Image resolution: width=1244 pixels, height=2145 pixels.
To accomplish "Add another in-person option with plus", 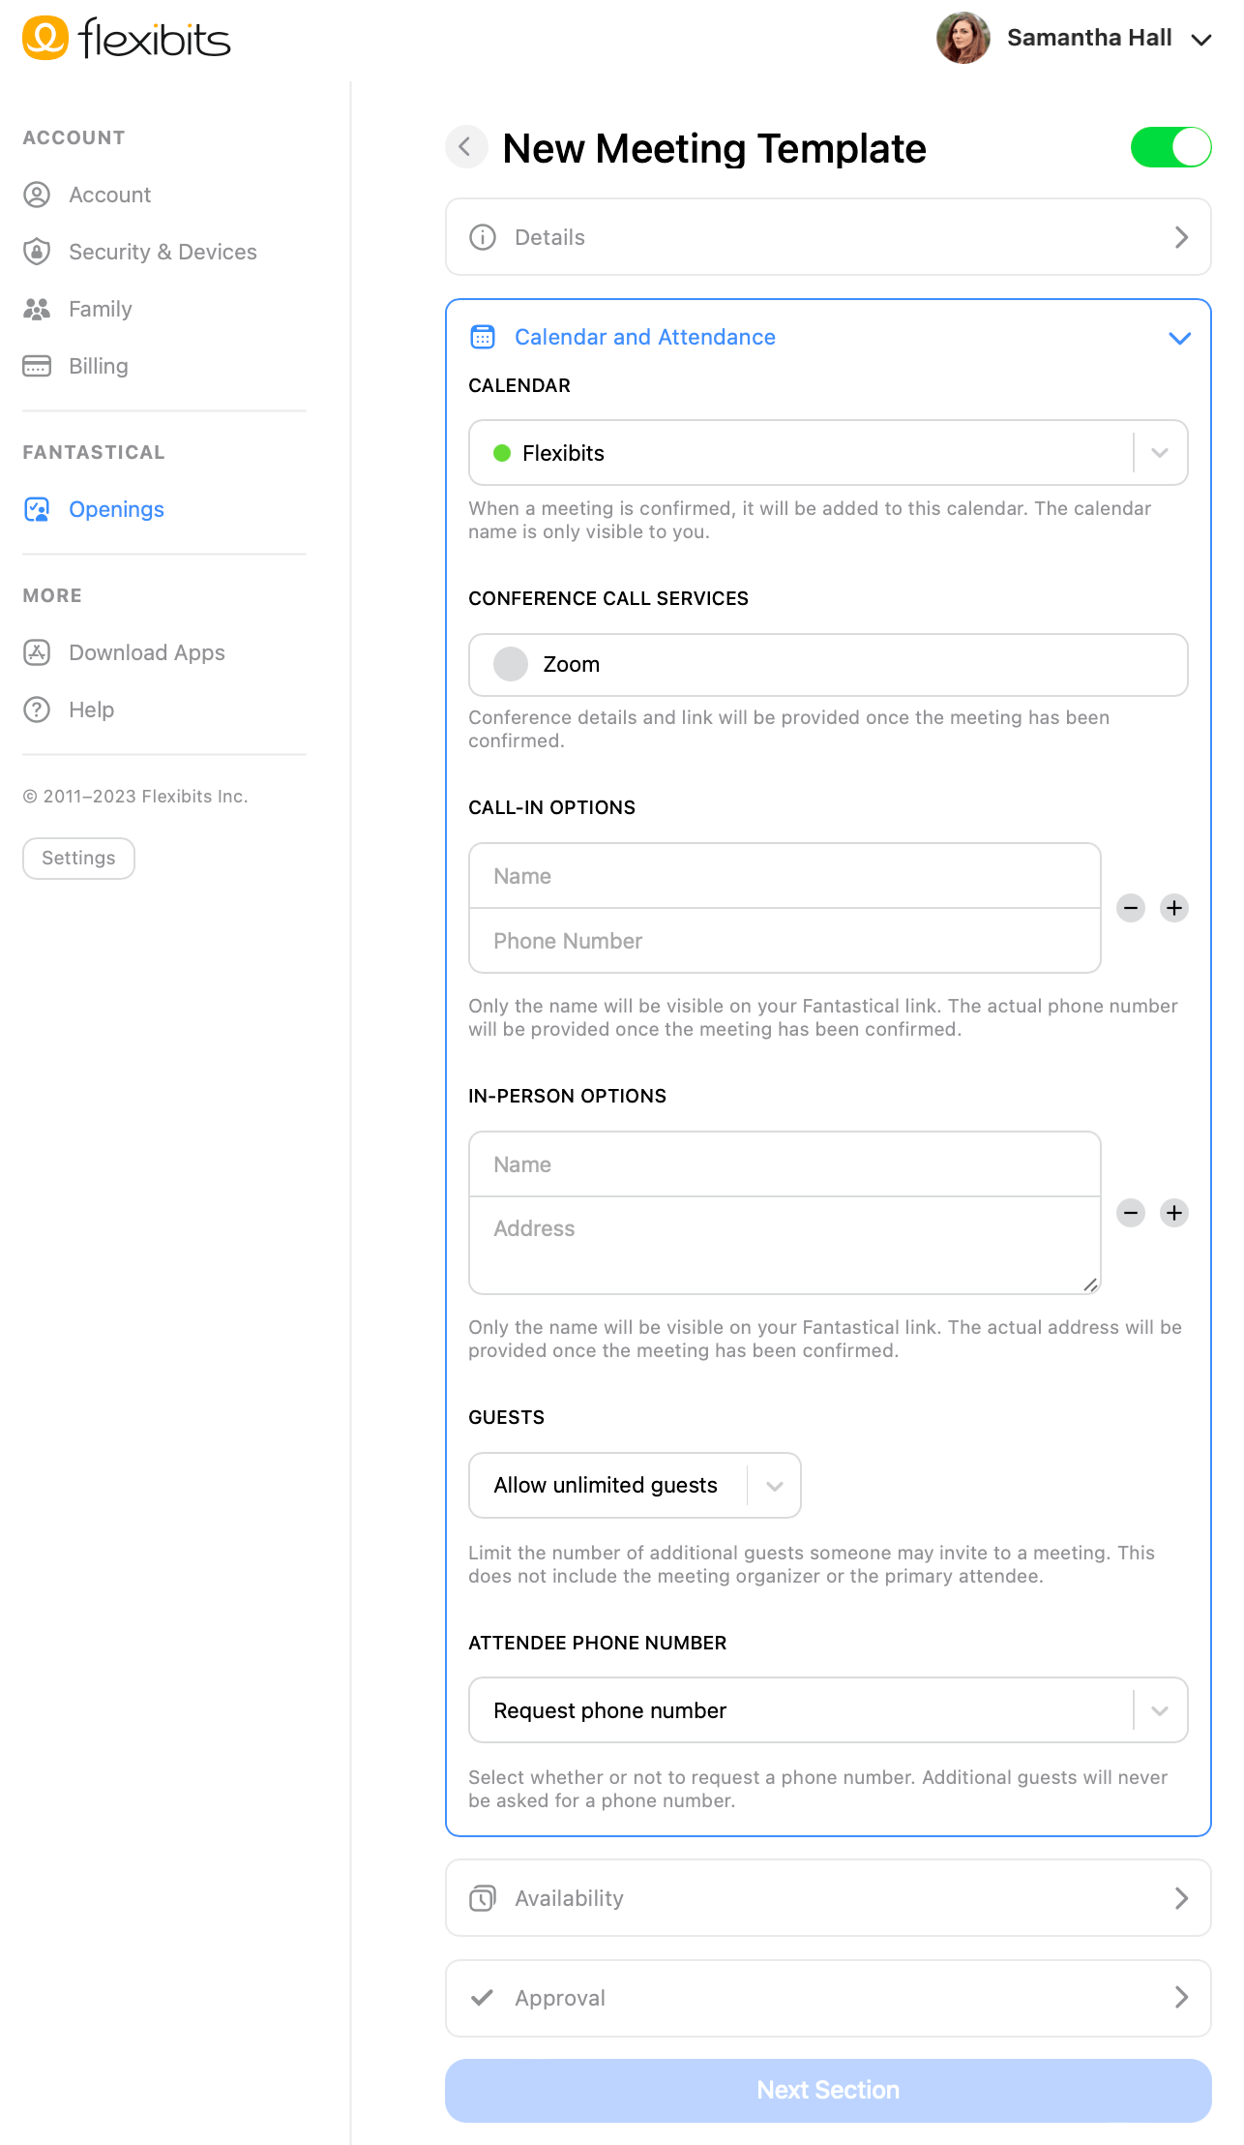I will 1174,1213.
